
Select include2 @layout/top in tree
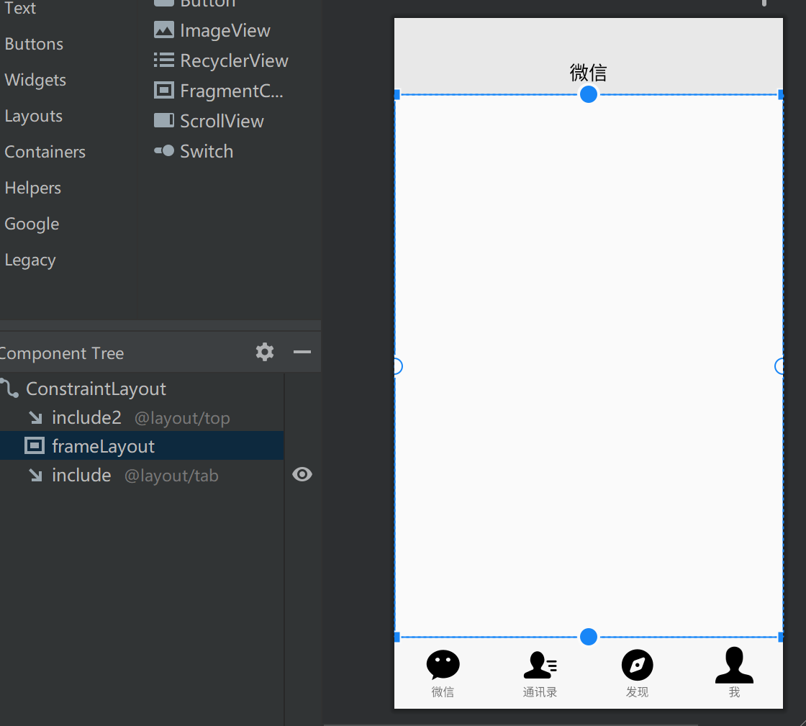(142, 418)
